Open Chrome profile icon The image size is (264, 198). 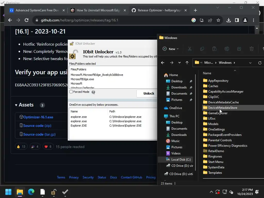[245, 20]
